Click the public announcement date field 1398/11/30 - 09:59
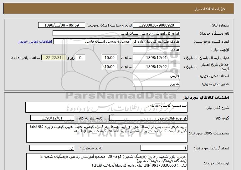 pos(61,25)
